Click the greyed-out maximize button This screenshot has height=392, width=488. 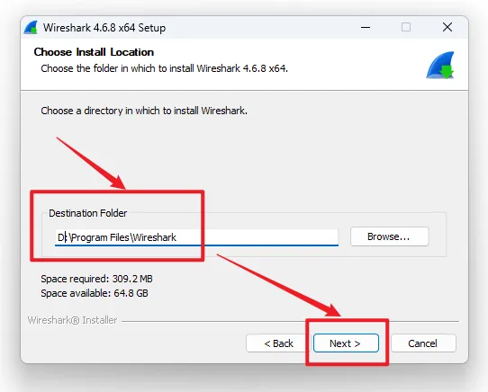click(x=406, y=27)
